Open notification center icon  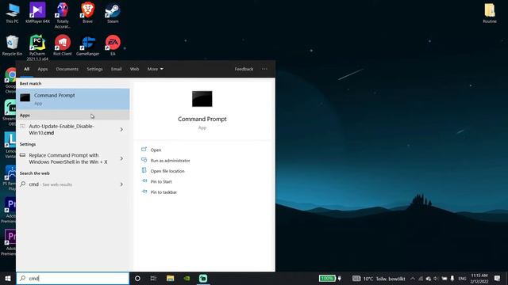(497, 278)
